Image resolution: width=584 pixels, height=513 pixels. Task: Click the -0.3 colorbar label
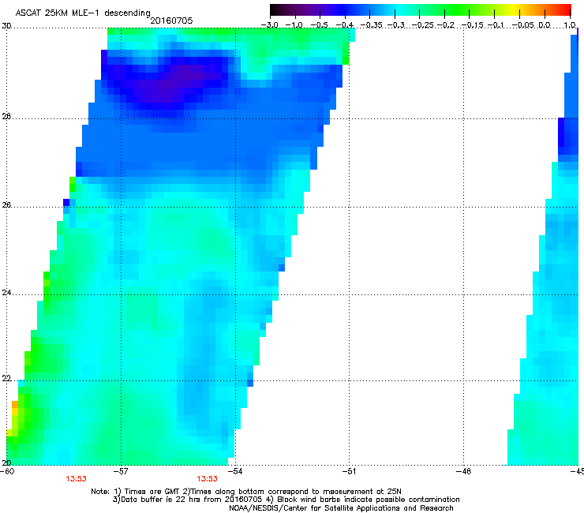pos(396,25)
